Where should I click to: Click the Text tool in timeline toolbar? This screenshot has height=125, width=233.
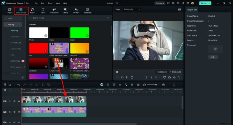click(43, 85)
